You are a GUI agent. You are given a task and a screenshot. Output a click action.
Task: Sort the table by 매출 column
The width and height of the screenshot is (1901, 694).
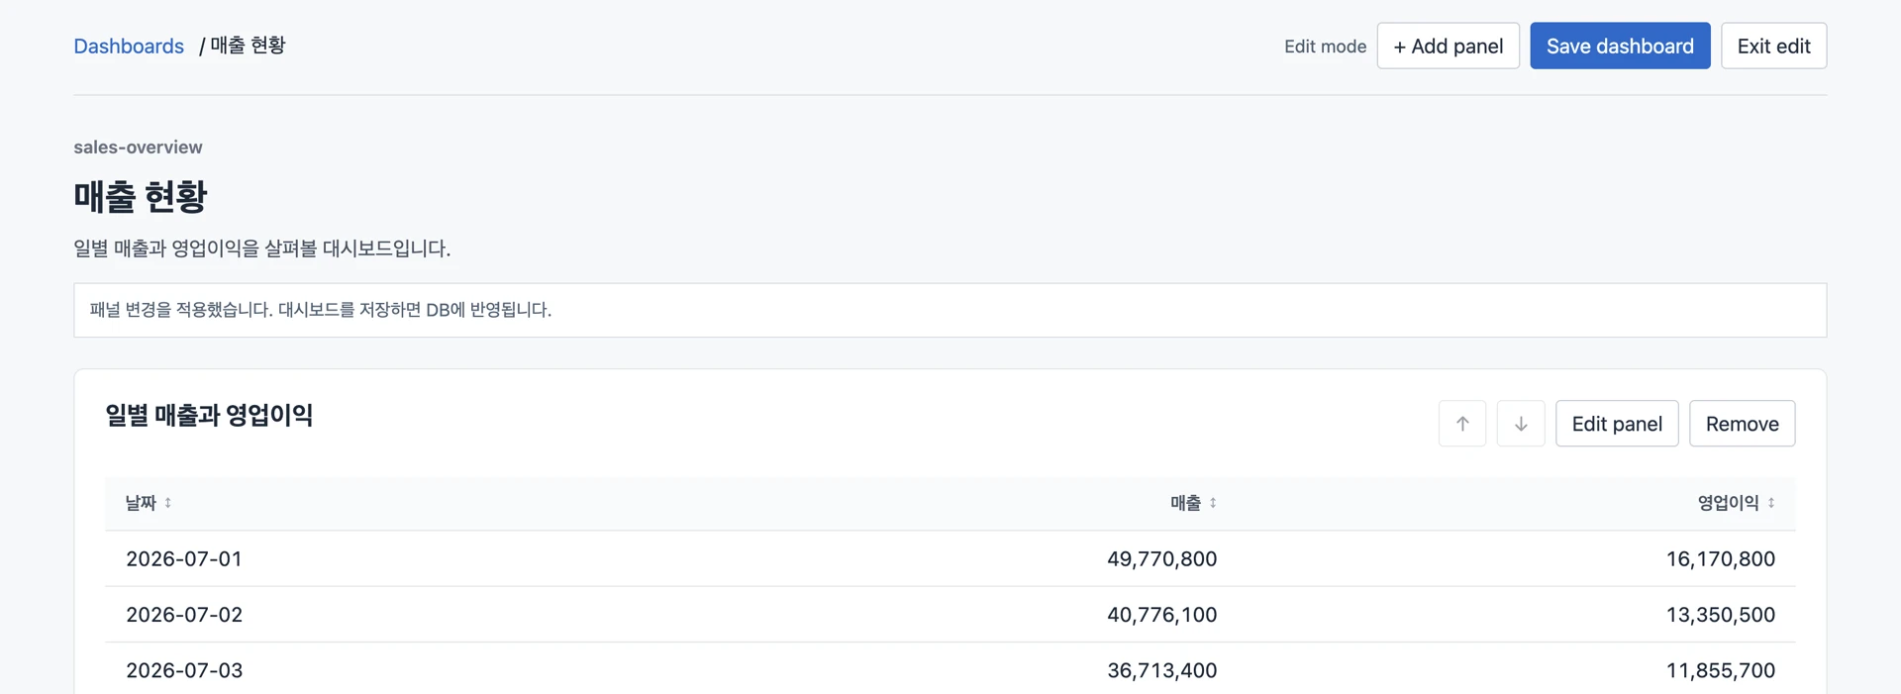pyautogui.click(x=1193, y=503)
